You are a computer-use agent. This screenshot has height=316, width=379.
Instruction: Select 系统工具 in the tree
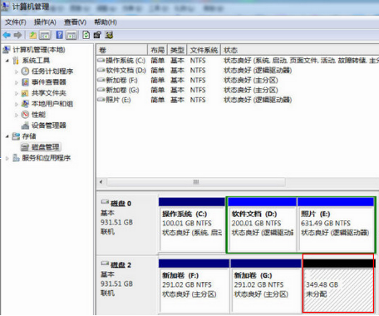coord(32,61)
